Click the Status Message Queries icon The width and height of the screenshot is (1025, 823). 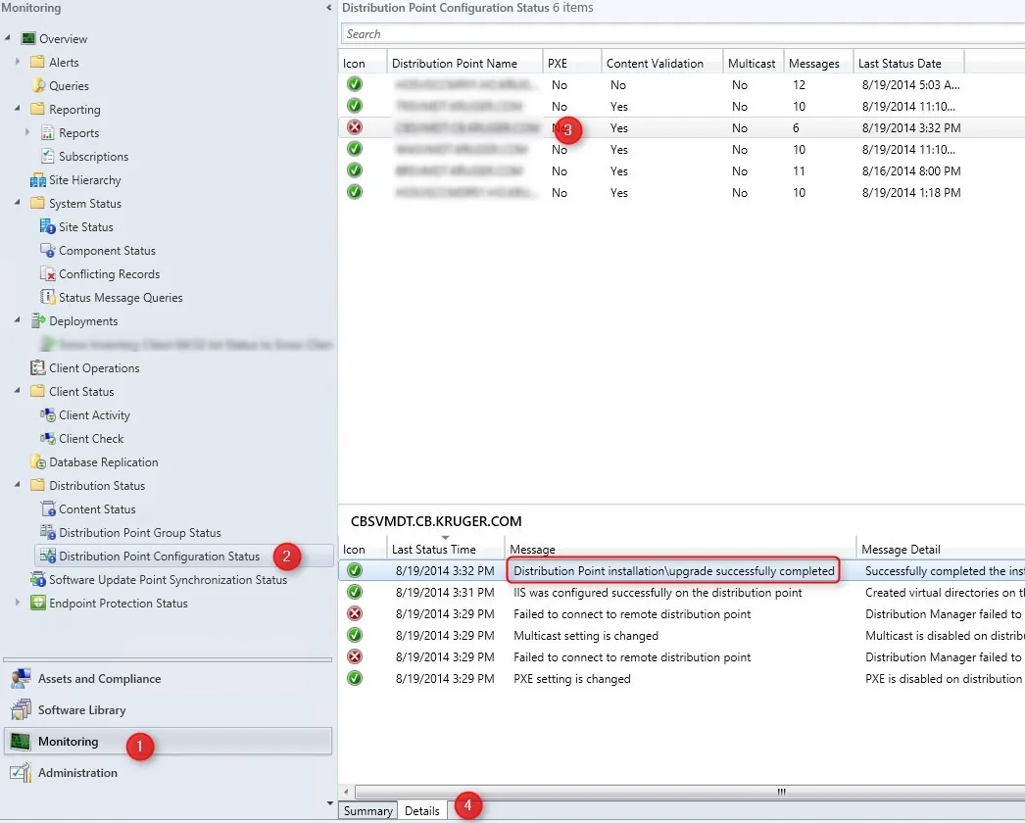tap(48, 298)
